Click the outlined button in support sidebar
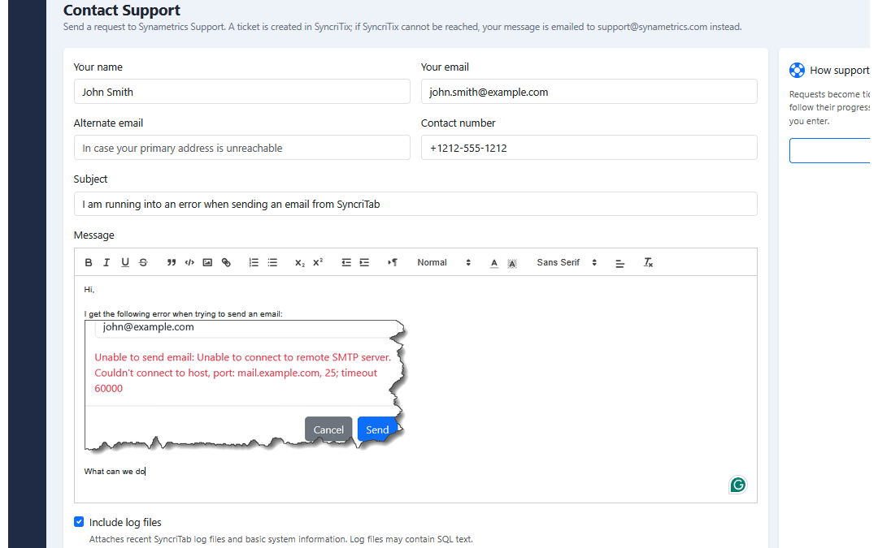 [830, 150]
